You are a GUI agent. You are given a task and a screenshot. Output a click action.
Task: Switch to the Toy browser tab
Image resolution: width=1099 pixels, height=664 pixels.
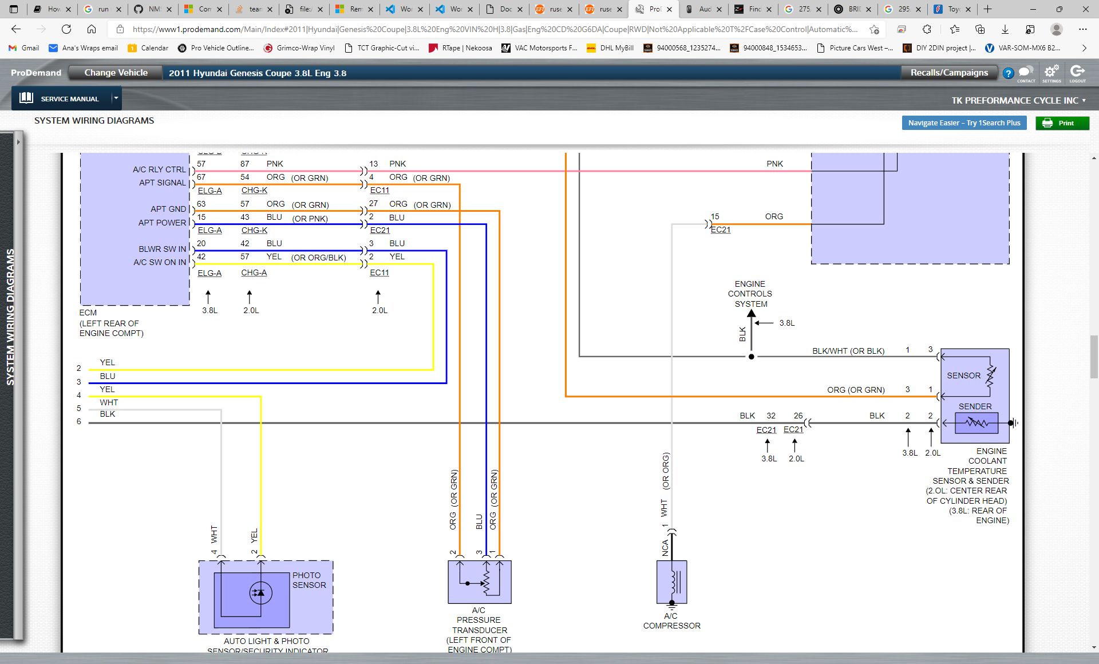tap(951, 9)
